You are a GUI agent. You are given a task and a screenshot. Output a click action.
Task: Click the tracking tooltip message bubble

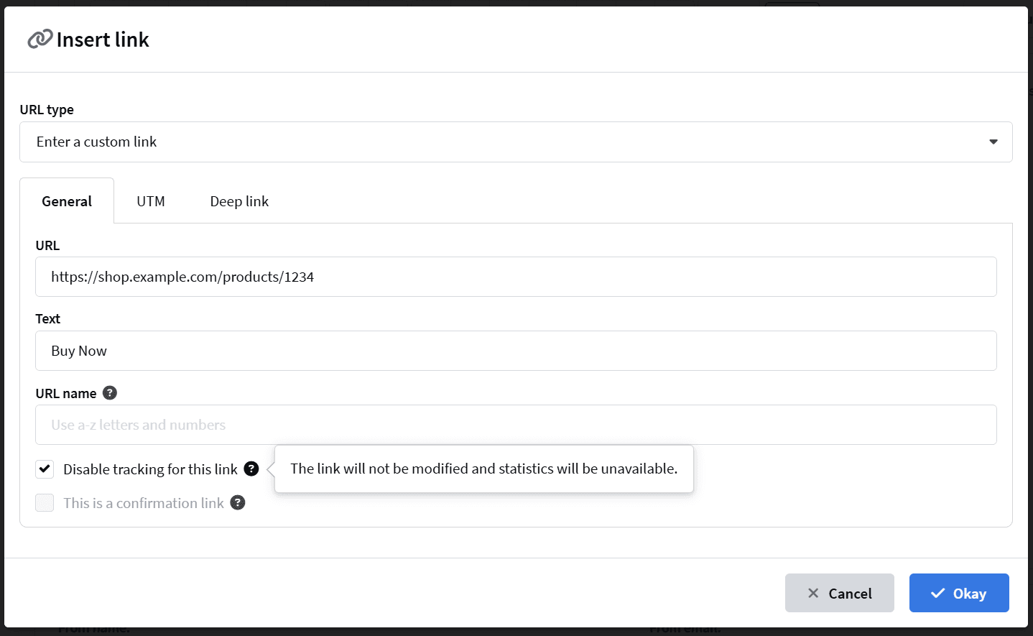484,469
